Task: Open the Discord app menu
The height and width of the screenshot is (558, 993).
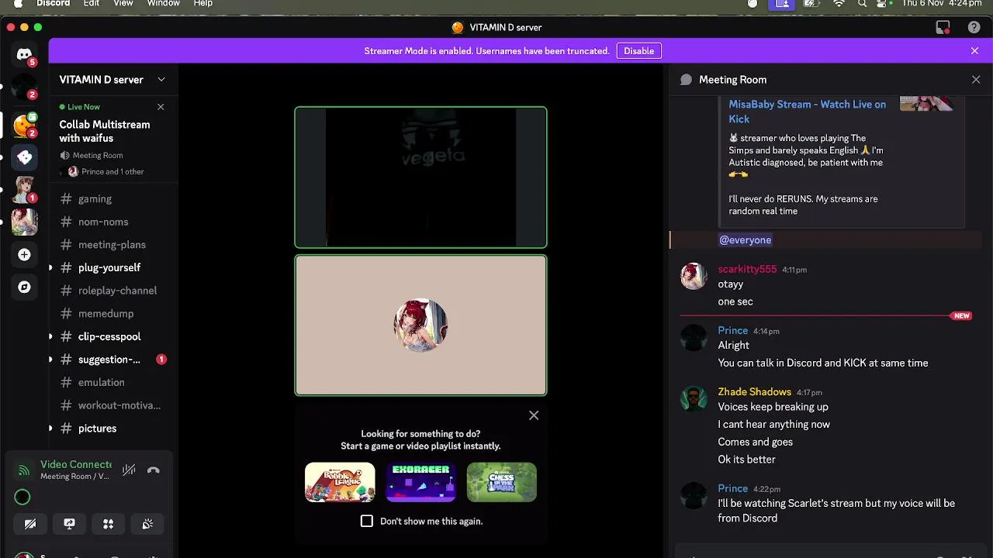Action: point(54,4)
